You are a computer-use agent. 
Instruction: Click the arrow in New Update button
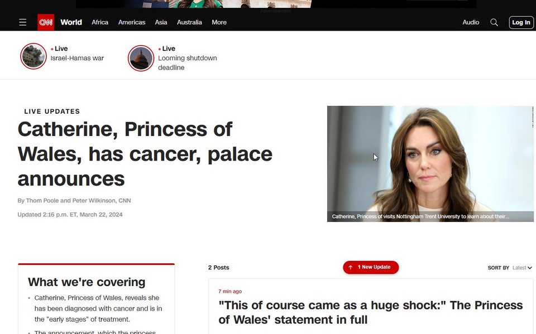[x=351, y=268]
